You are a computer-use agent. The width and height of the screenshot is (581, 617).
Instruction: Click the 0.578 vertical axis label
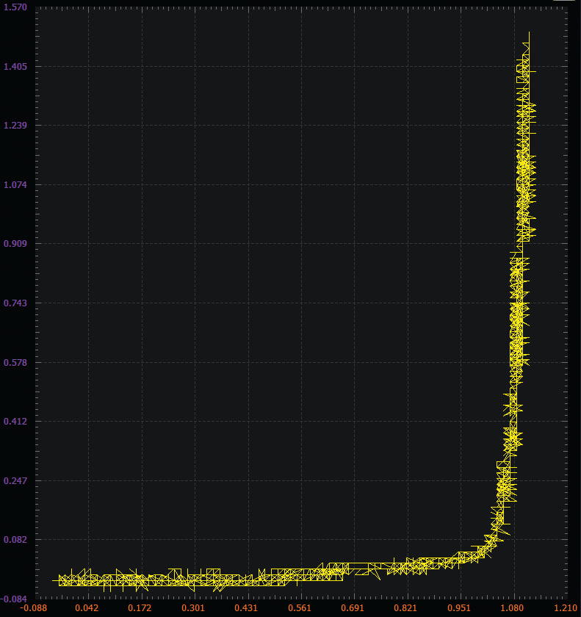[15, 362]
